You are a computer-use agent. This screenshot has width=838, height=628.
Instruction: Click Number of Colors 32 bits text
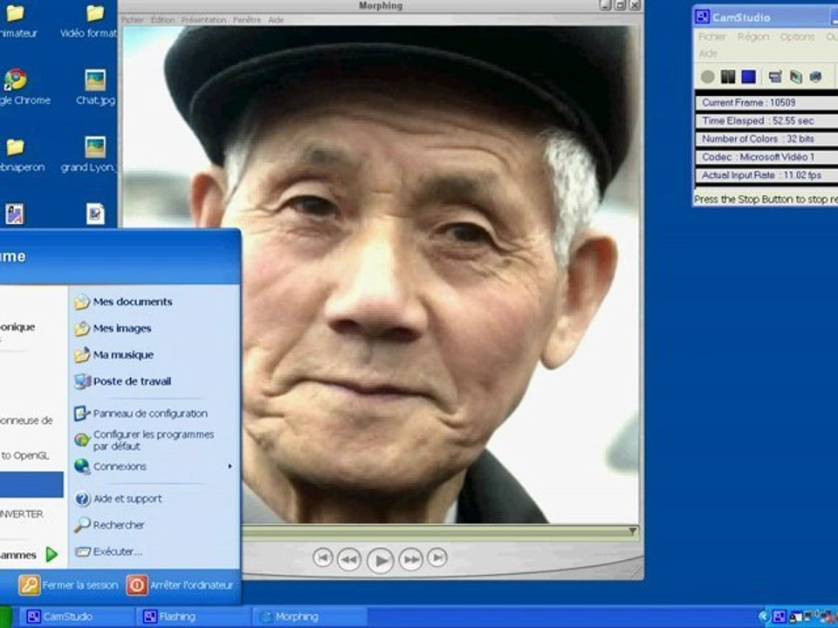coord(758,139)
